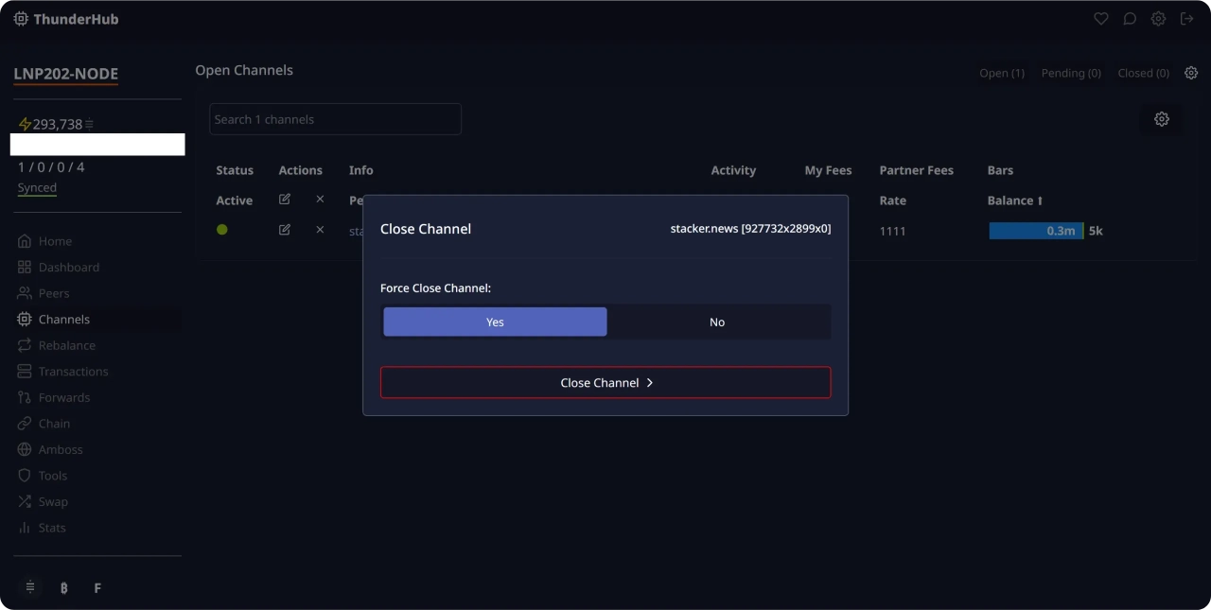The height and width of the screenshot is (610, 1211).
Task: Switch to sats unit icon in sidebar footer
Action: coord(30,587)
